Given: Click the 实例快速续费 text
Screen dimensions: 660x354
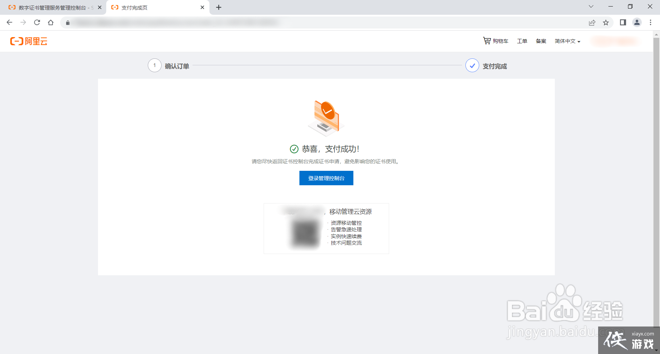Looking at the screenshot, I should [346, 236].
